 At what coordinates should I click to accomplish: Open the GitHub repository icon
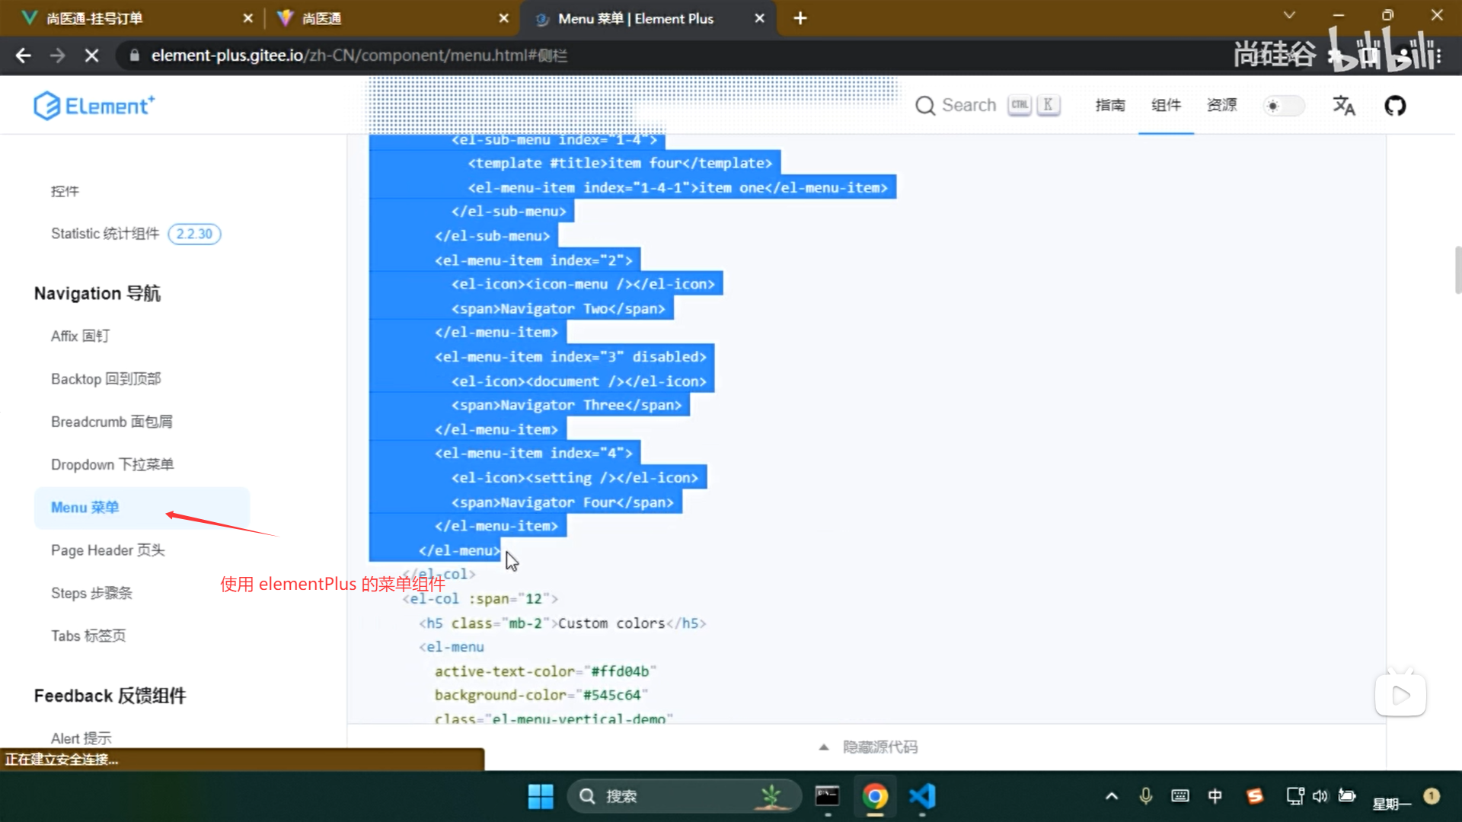[x=1395, y=106]
